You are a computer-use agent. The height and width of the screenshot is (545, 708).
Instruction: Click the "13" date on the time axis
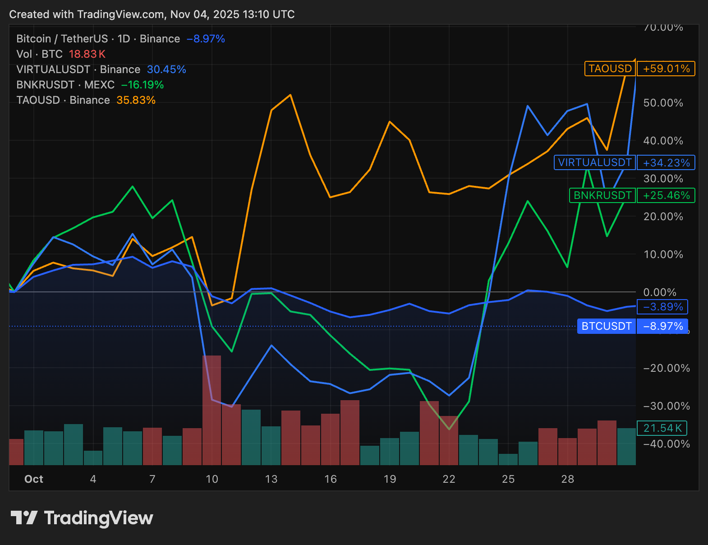pos(271,479)
